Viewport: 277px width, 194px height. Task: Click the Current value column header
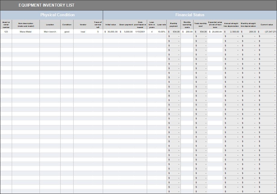point(267,24)
